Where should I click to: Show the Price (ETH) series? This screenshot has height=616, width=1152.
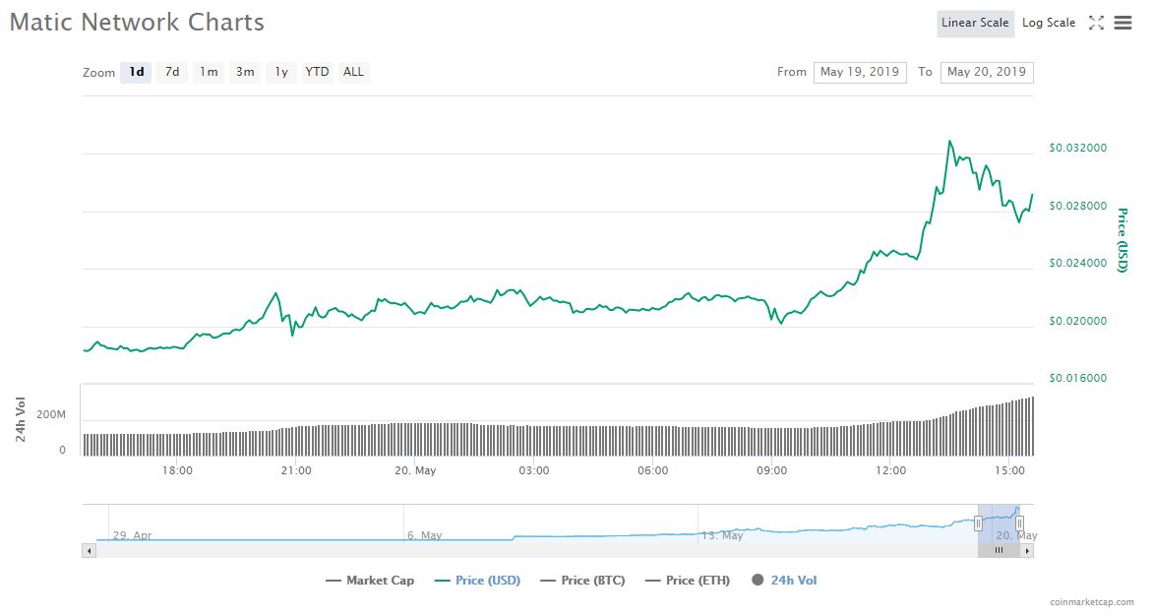[688, 581]
